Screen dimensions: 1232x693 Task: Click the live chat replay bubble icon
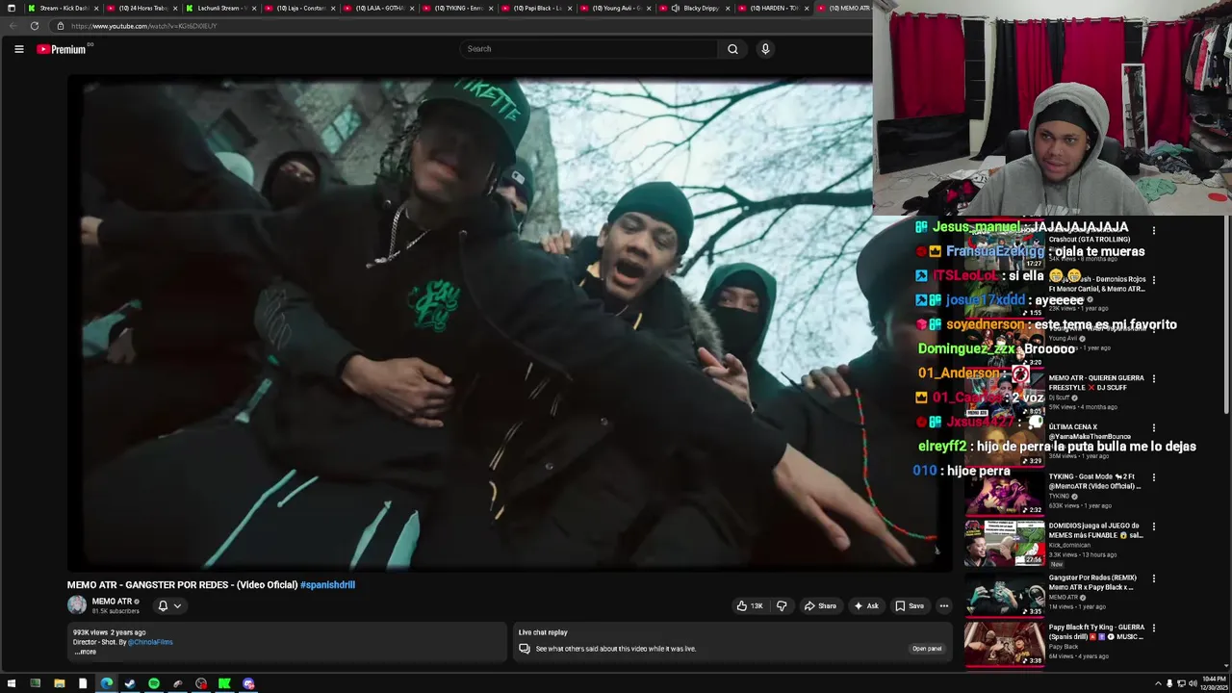[525, 649]
